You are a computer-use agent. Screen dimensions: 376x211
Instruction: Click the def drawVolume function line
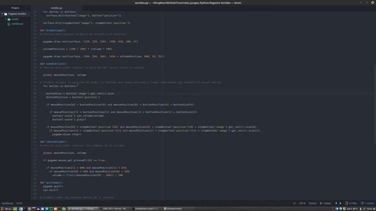pyautogui.click(x=53, y=30)
